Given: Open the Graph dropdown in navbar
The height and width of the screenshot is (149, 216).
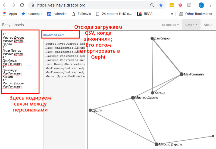Looking at the screenshot, I should point(191,25).
